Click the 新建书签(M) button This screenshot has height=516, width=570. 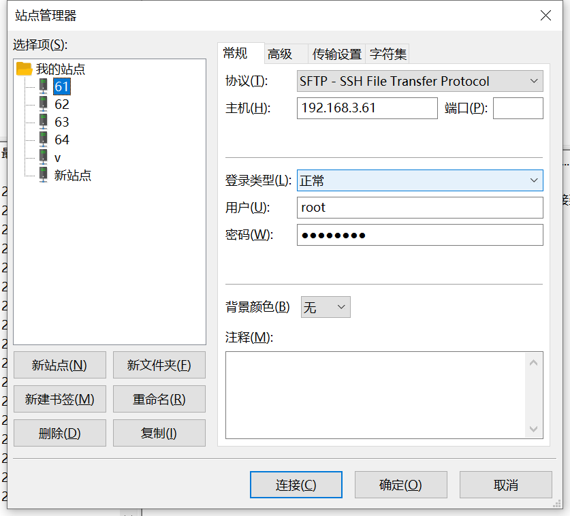click(x=60, y=399)
